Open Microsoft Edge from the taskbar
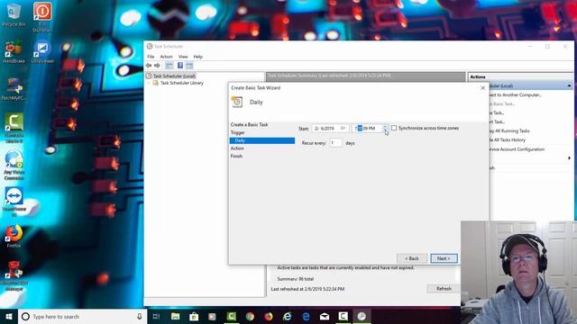The image size is (577, 324). click(307, 316)
